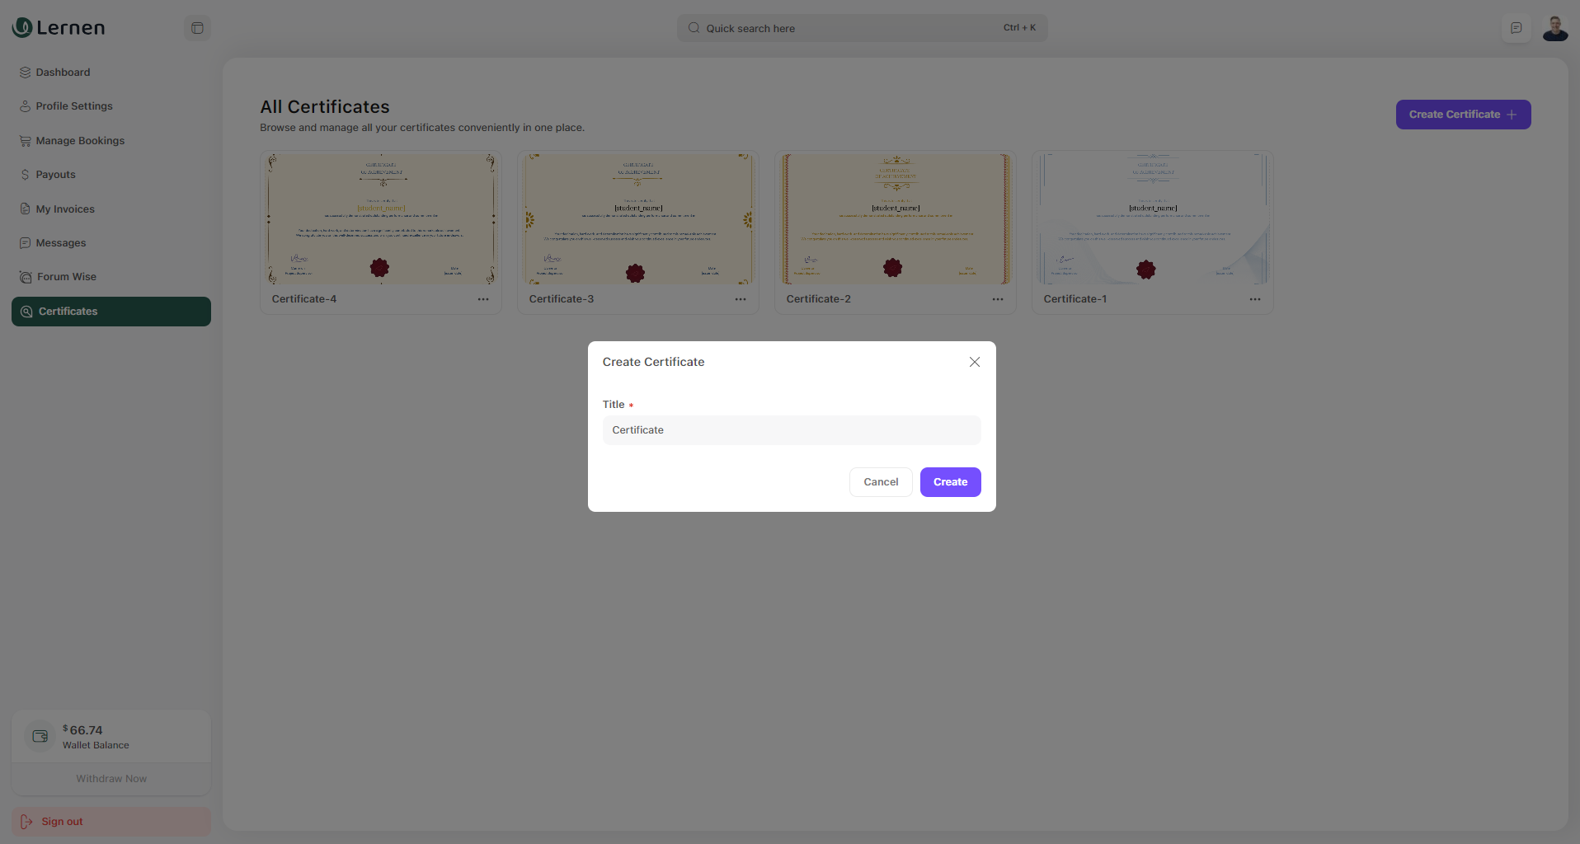Toggle the sidebar collapse icon
The image size is (1580, 844).
[197, 28]
